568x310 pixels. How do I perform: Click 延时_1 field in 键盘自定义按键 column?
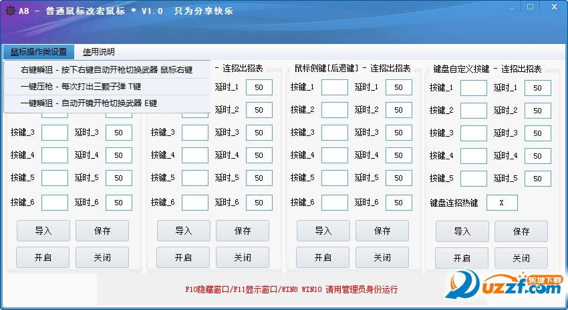pos(537,88)
